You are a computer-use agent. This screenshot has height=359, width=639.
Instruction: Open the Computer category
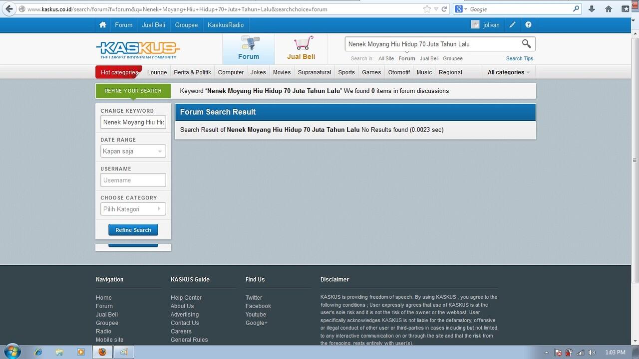(x=231, y=72)
